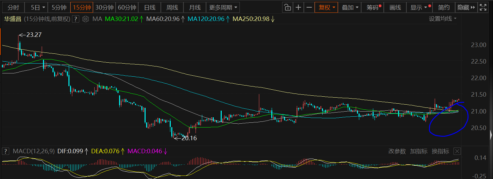
Task: Click the -0.25 MACD axis label
Action: [x=479, y=176]
